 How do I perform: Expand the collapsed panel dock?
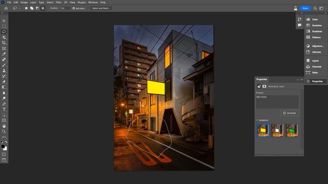[302, 13]
